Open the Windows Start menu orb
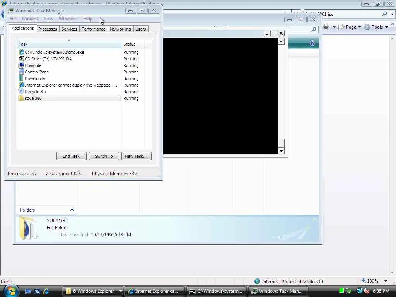The width and height of the screenshot is (396, 297). [x=11, y=291]
